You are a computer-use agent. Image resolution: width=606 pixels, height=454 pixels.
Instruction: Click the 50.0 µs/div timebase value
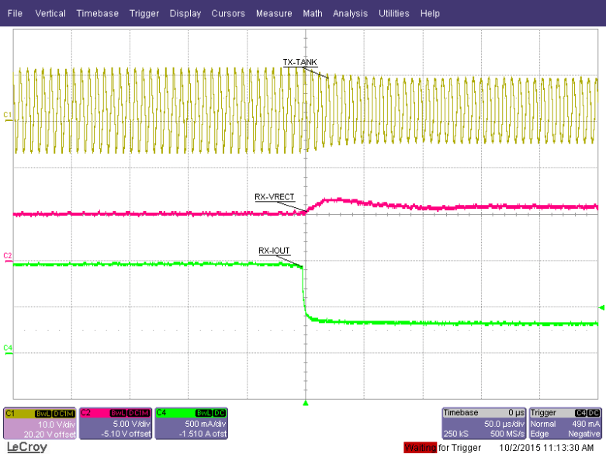pyautogui.click(x=504, y=424)
